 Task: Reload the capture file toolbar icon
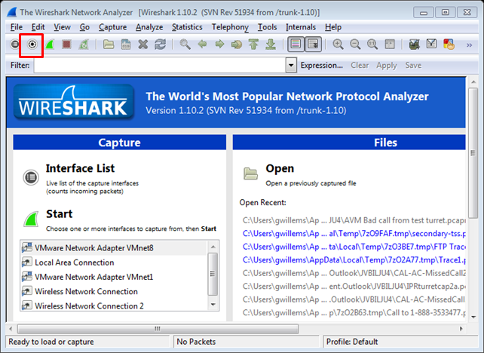point(160,45)
